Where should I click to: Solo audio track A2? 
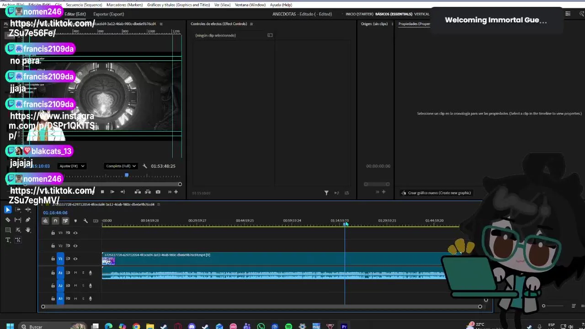[83, 286]
